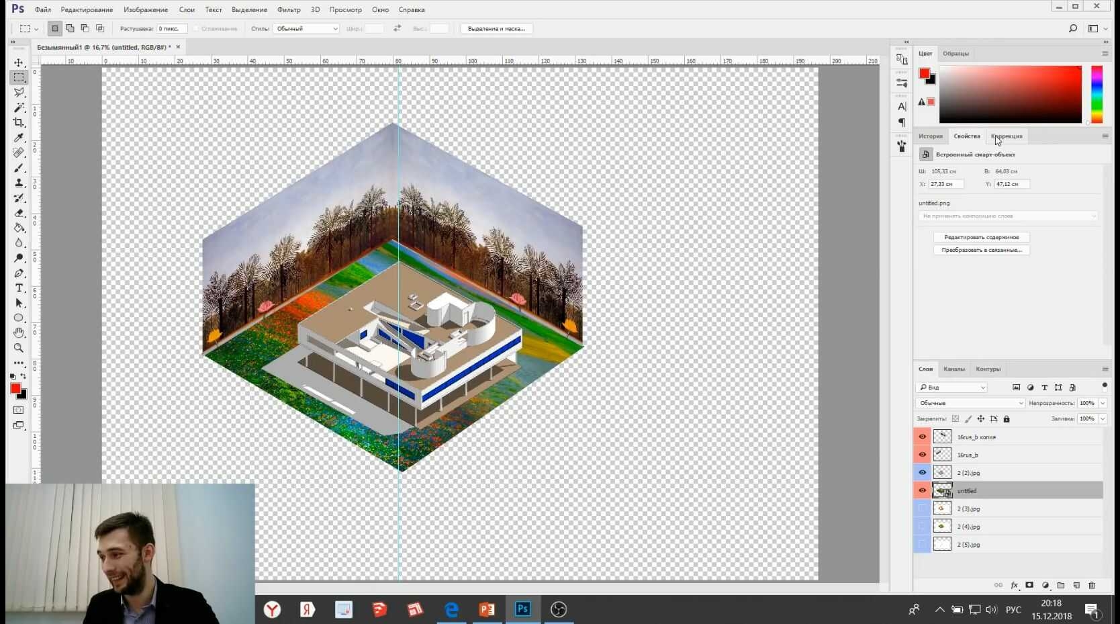Open the Стиль Обычный dropdown
The width and height of the screenshot is (1120, 624).
(306, 28)
